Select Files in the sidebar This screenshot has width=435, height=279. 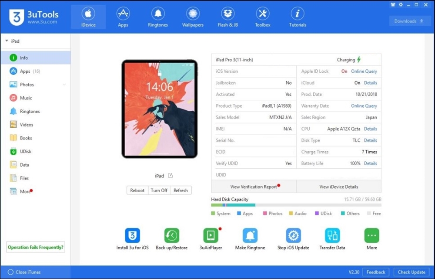36,178
